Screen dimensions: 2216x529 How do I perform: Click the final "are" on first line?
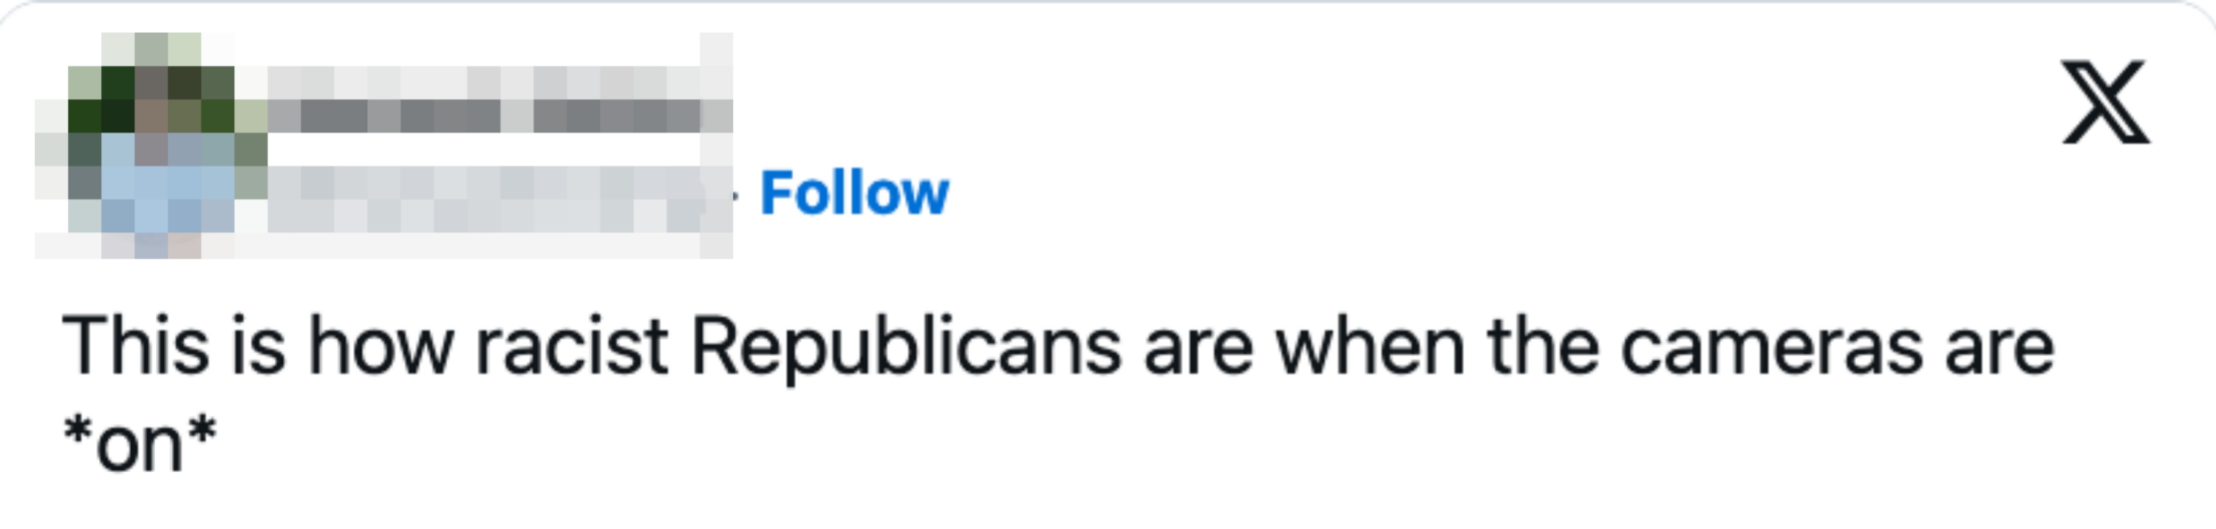[1999, 347]
